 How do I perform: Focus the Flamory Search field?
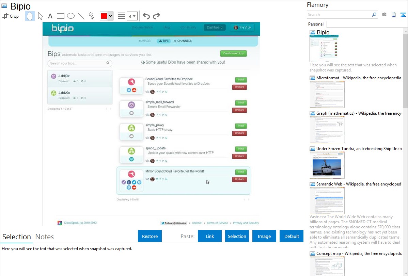click(x=339, y=15)
